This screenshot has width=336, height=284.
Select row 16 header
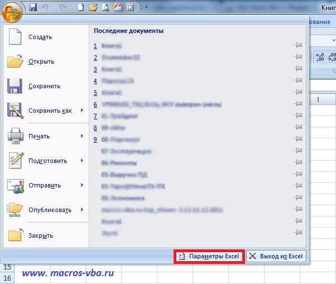7,278
